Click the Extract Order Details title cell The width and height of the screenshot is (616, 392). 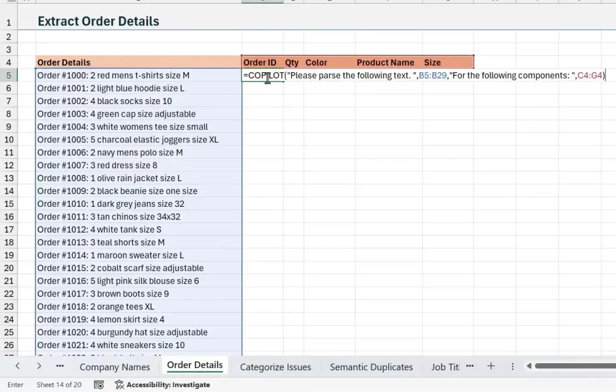[x=99, y=22]
